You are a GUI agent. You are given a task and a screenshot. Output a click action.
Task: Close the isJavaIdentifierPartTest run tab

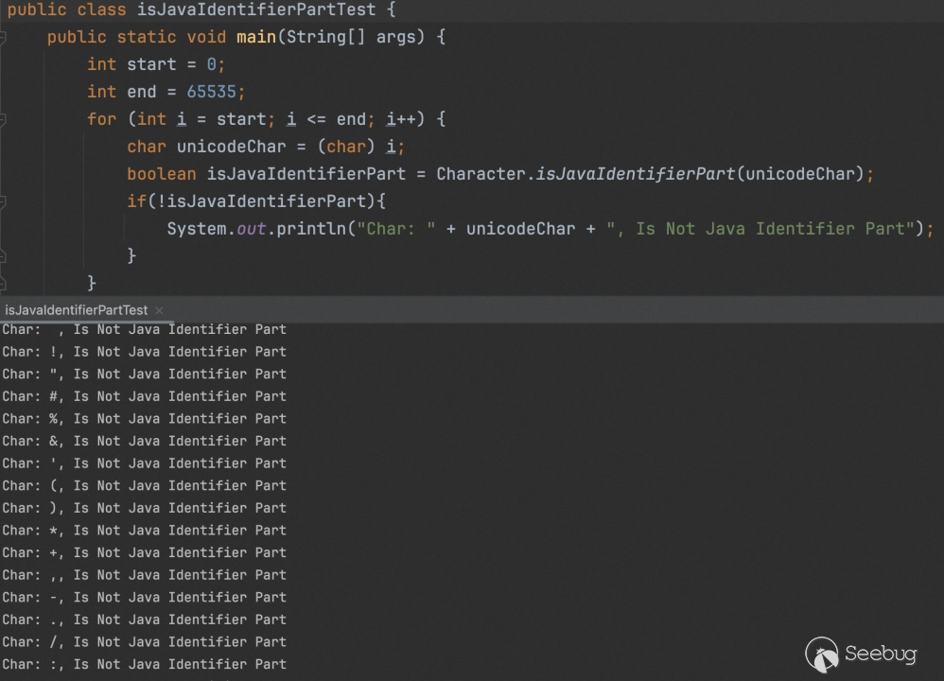pyautogui.click(x=159, y=310)
